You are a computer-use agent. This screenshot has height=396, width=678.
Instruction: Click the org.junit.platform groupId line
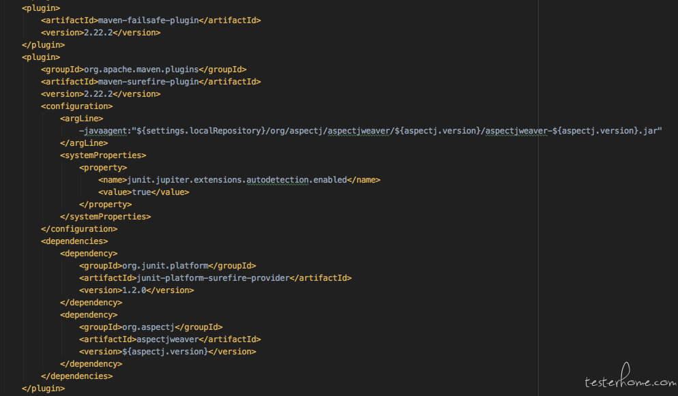point(168,266)
